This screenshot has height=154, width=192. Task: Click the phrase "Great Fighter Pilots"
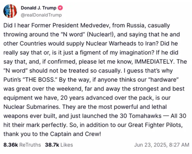(x=155, y=125)
